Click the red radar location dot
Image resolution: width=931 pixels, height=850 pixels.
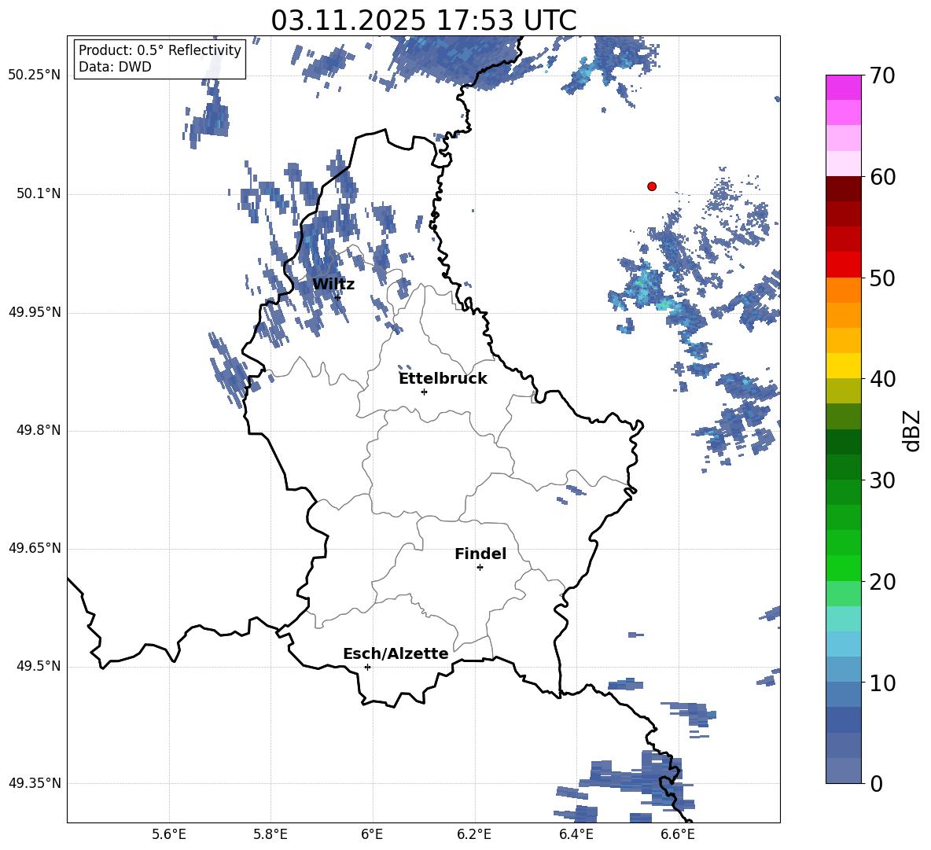652,186
